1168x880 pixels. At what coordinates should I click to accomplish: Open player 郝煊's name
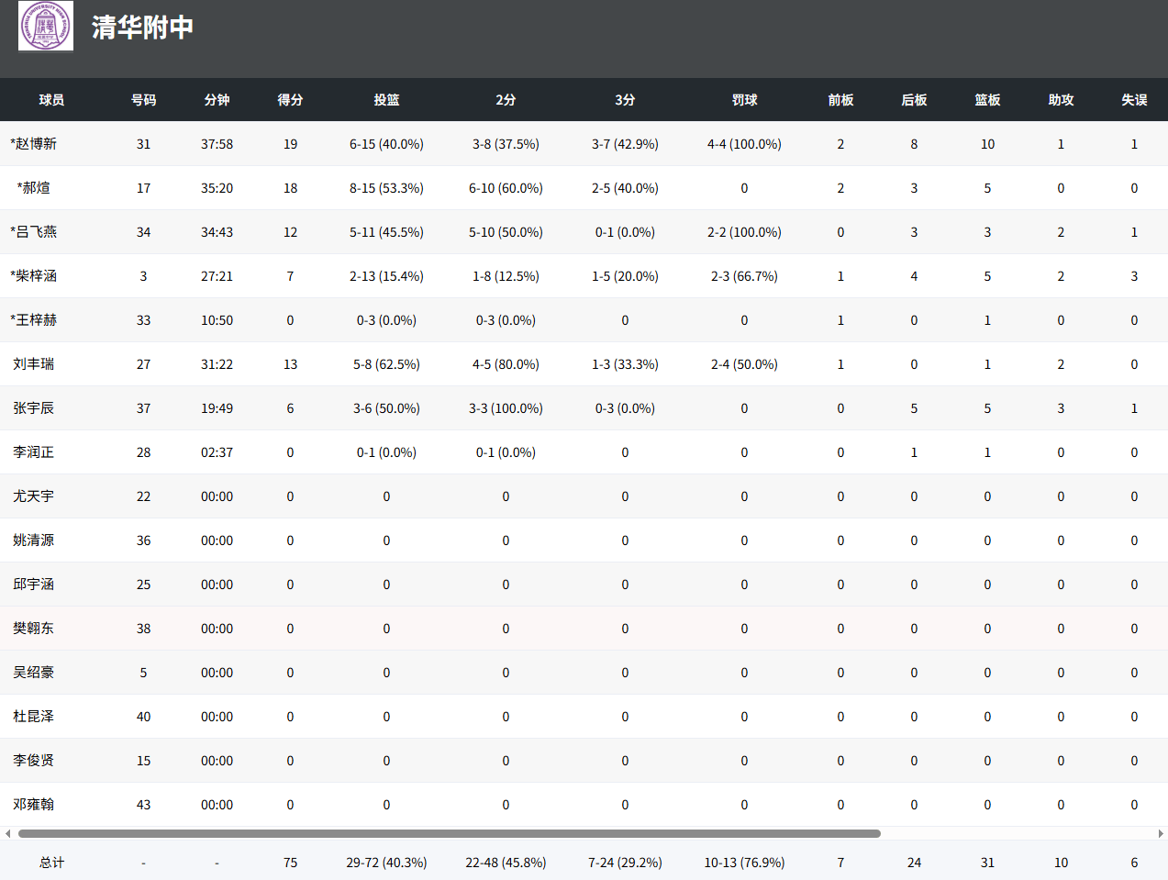[x=34, y=188]
